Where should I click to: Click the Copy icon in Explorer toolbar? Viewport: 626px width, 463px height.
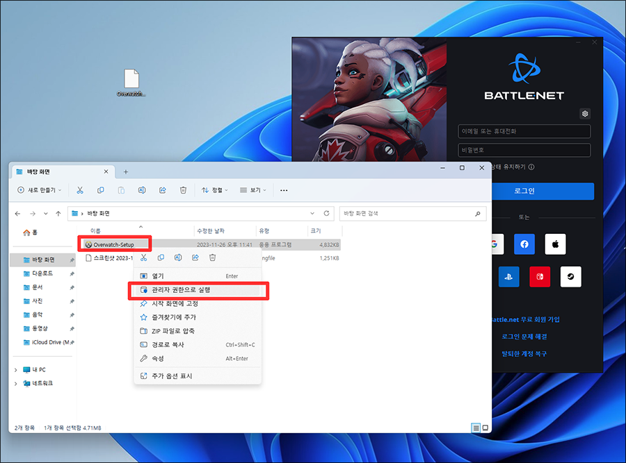coord(101,190)
